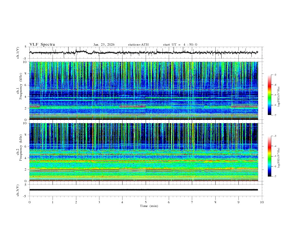The image size is (295, 227).
Task: Click the 10 minute tick label on time axis
Action: (x=262, y=202)
